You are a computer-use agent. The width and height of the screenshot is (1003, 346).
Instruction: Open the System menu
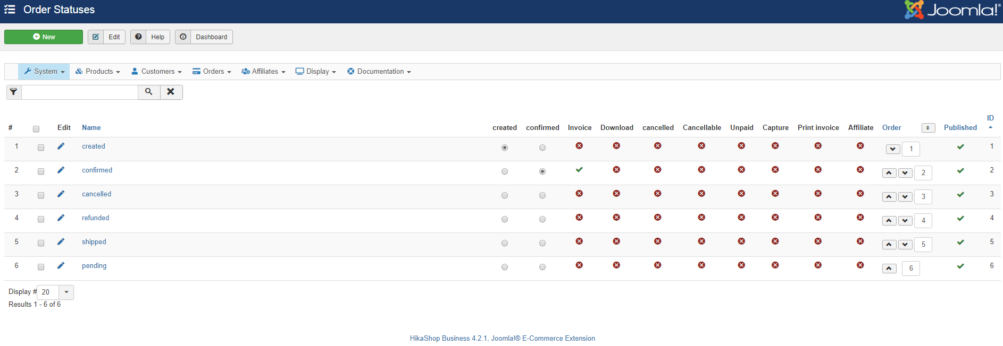[44, 72]
